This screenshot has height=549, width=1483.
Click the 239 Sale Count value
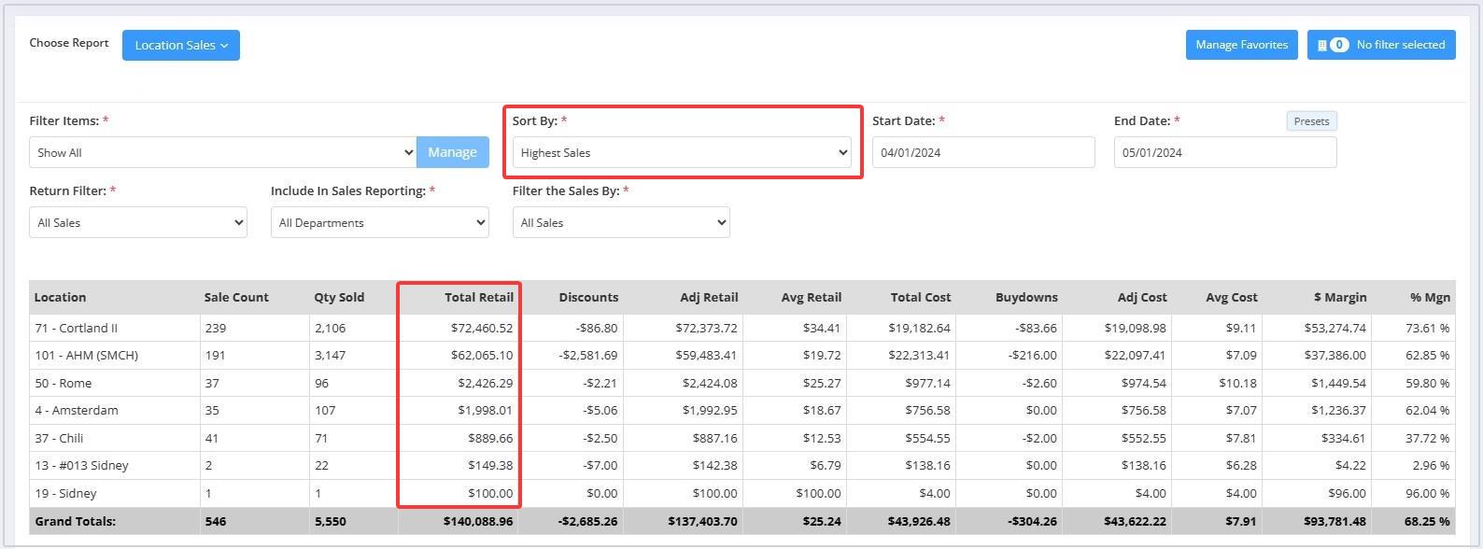tap(215, 328)
